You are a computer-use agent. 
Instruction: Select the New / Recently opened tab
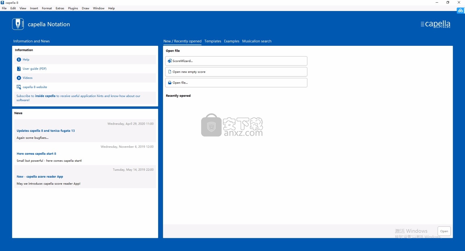[x=182, y=41]
